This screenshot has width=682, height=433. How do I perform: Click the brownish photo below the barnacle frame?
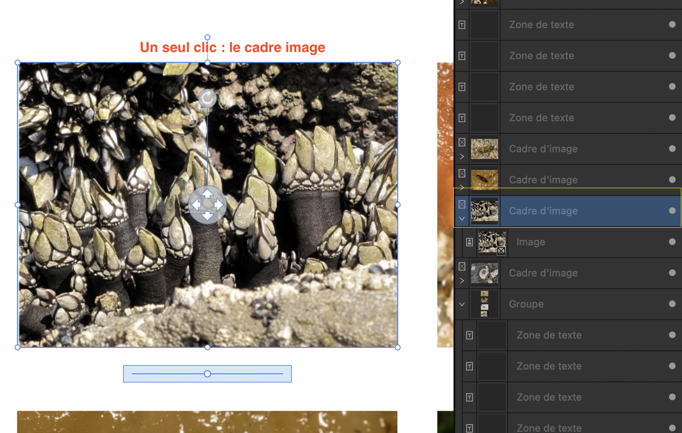pos(207,422)
